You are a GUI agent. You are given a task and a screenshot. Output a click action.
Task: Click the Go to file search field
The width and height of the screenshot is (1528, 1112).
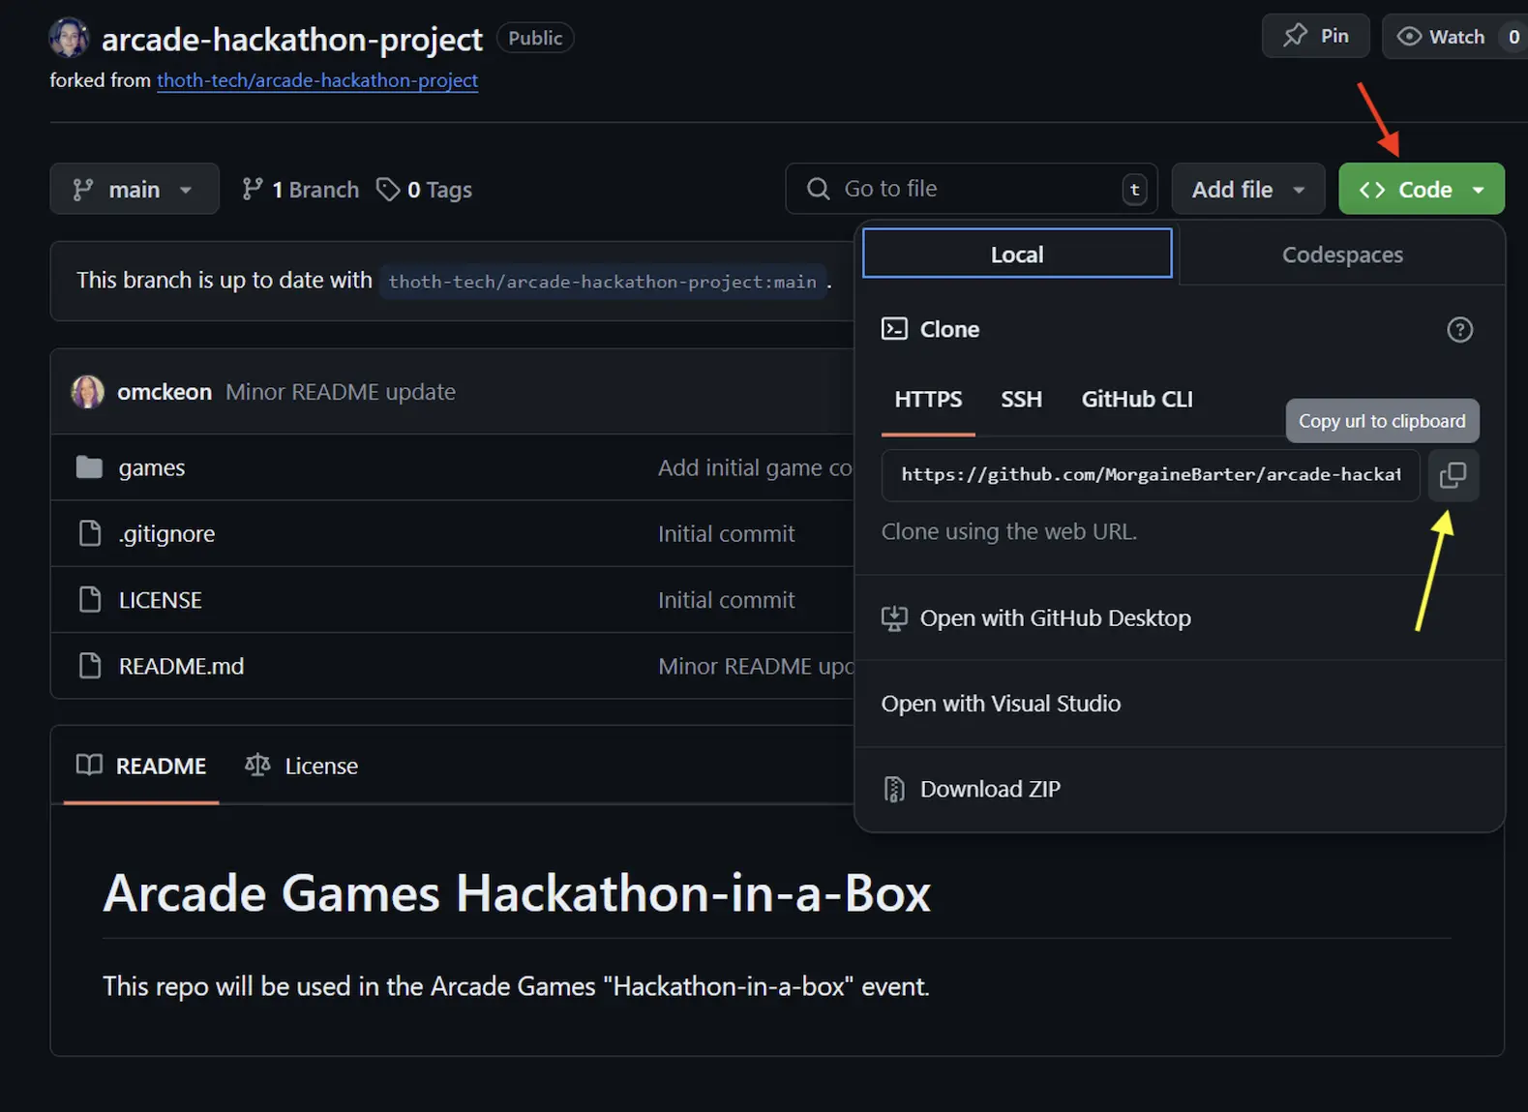tap(972, 189)
